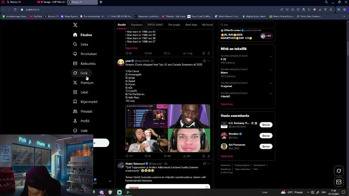Image resolution: width=349 pixels, height=196 pixels.
Task: Click the X logo in the sidebar
Action: point(75,25)
